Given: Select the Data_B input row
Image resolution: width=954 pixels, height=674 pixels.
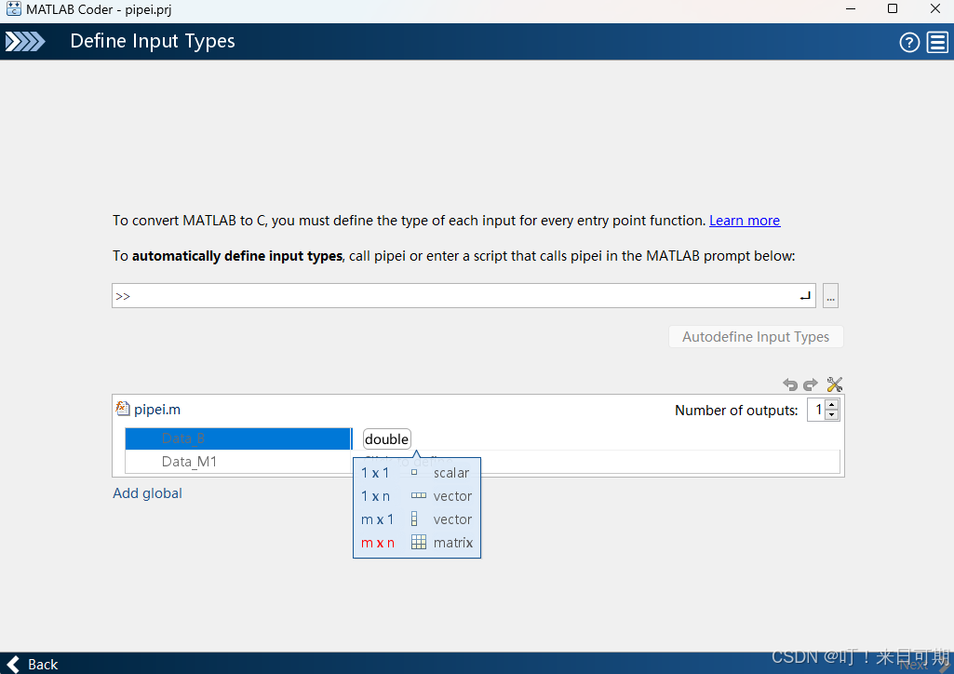Looking at the screenshot, I should [x=238, y=438].
